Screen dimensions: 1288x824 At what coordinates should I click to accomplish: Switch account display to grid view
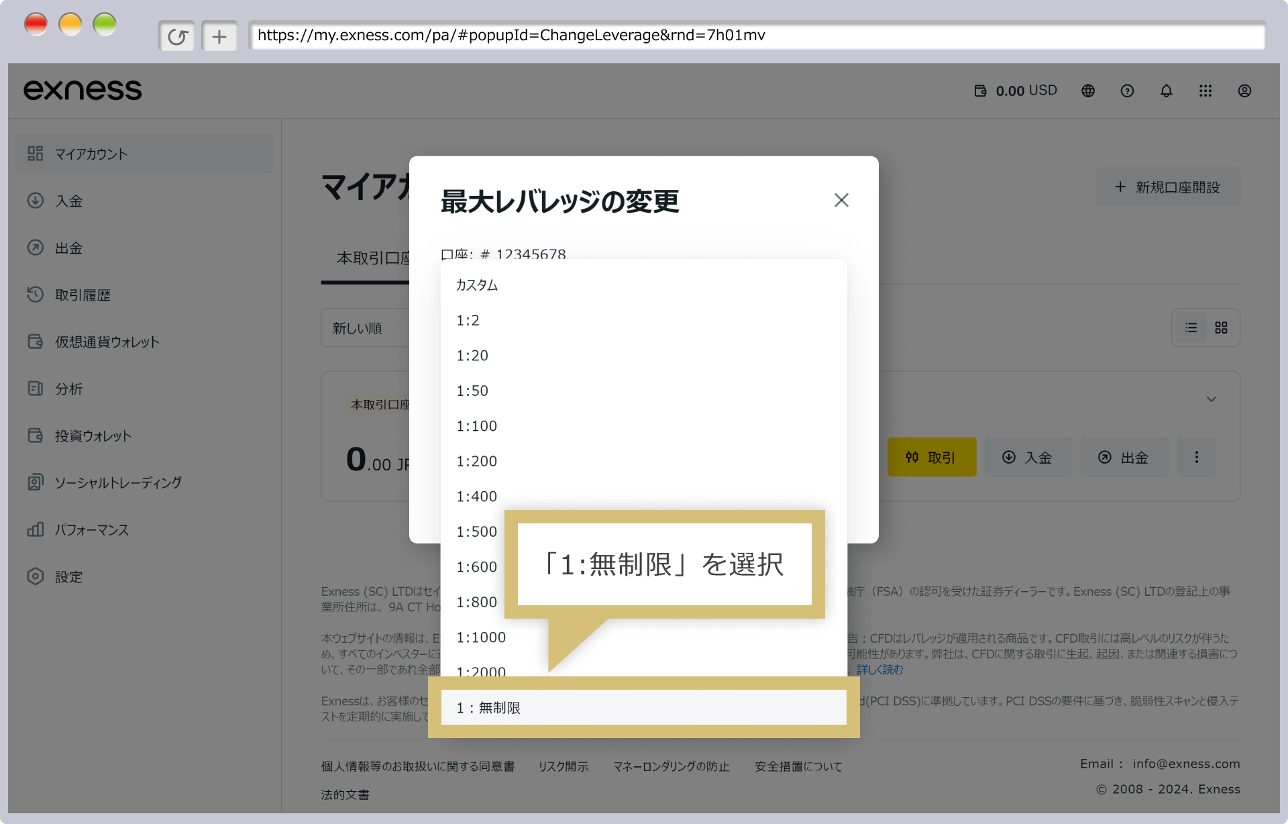(x=1221, y=327)
